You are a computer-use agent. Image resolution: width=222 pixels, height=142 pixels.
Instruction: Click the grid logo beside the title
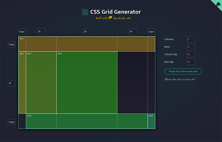85,12
